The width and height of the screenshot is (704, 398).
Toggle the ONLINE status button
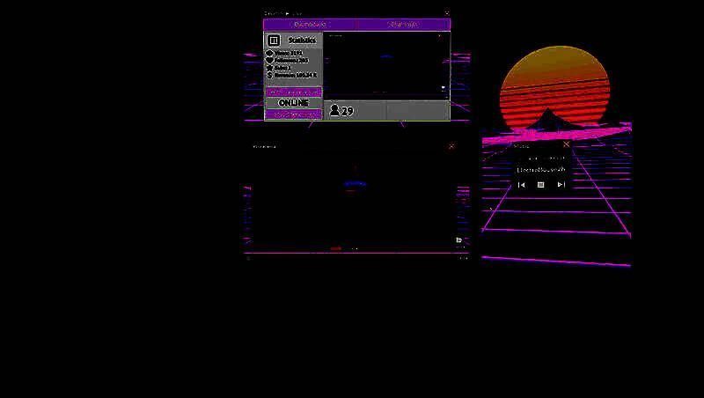tap(293, 103)
